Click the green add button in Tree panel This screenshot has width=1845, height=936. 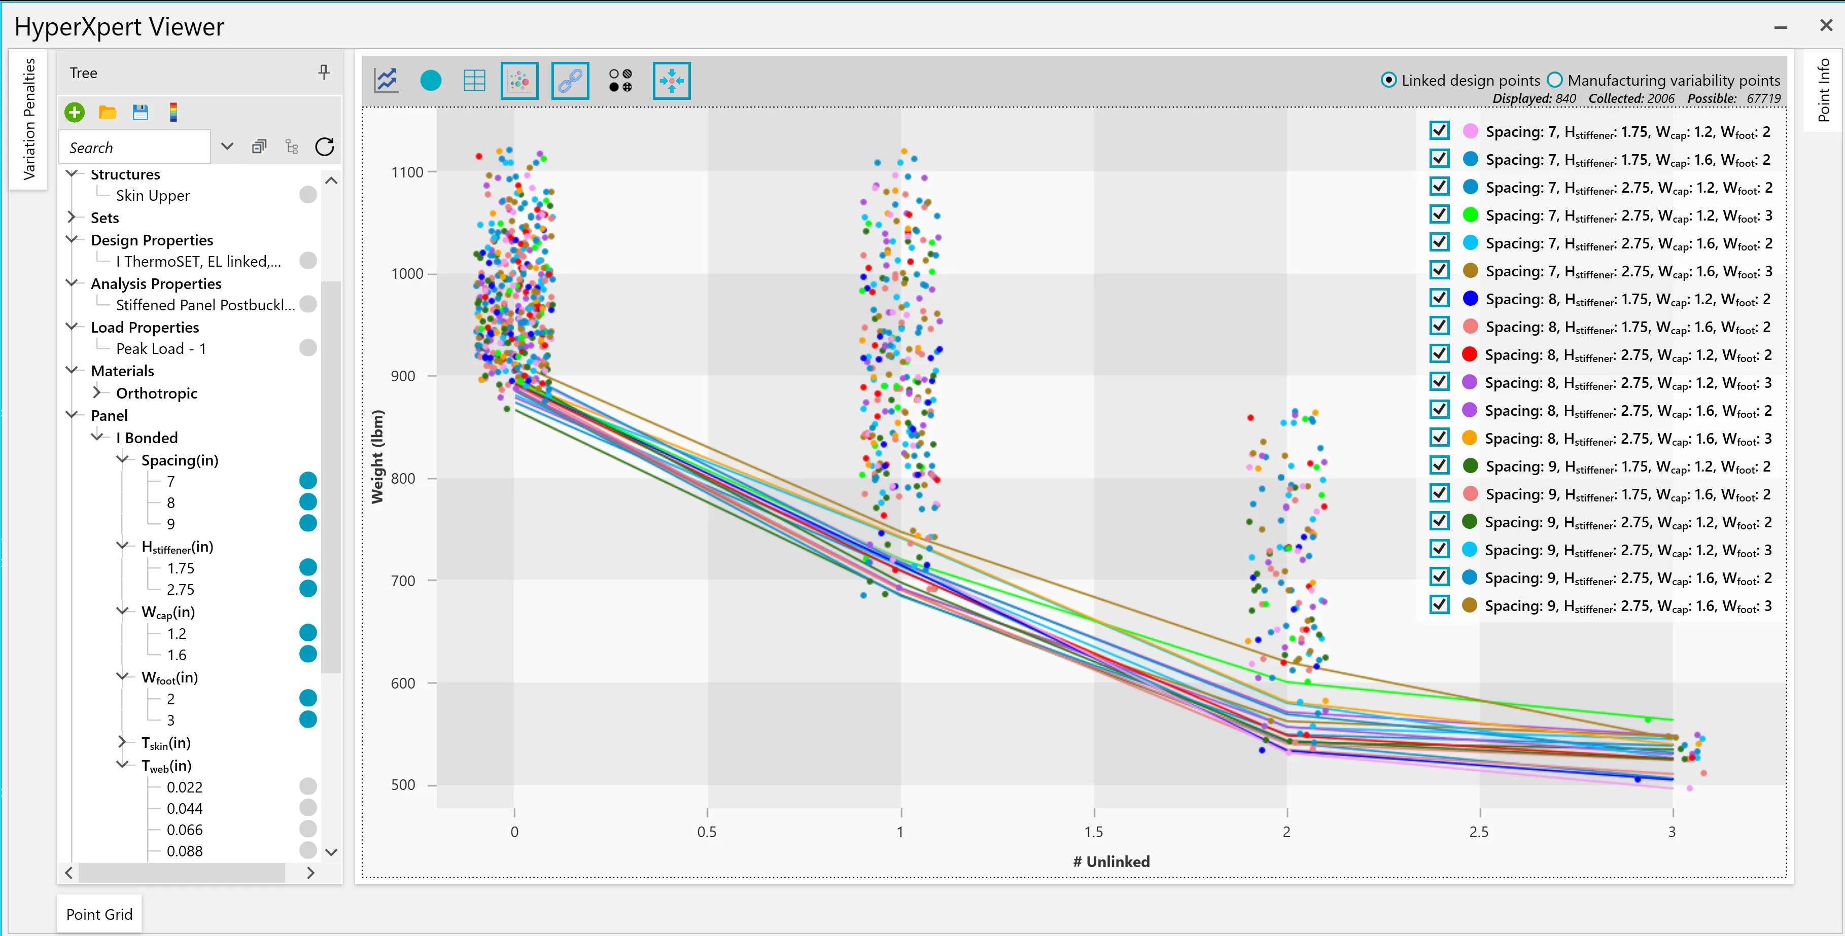point(75,113)
